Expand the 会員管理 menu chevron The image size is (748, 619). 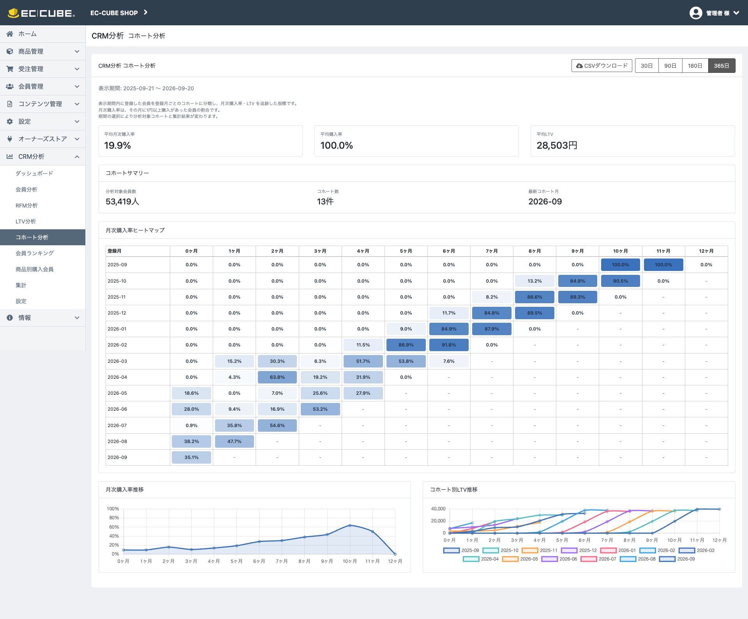click(77, 86)
